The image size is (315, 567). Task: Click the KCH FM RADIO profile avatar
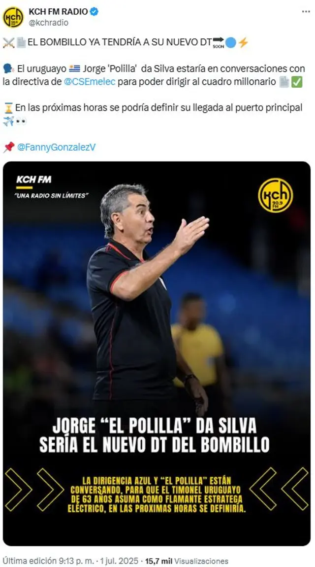(x=13, y=17)
